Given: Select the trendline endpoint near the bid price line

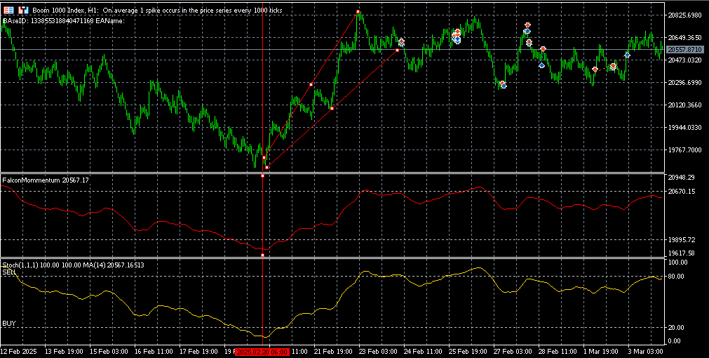Looking at the screenshot, I should pyautogui.click(x=397, y=50).
